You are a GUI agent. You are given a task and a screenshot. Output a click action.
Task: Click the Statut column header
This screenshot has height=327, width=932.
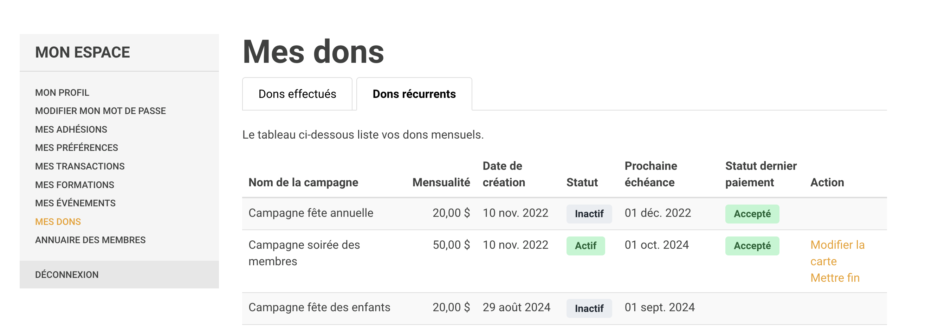(x=582, y=182)
